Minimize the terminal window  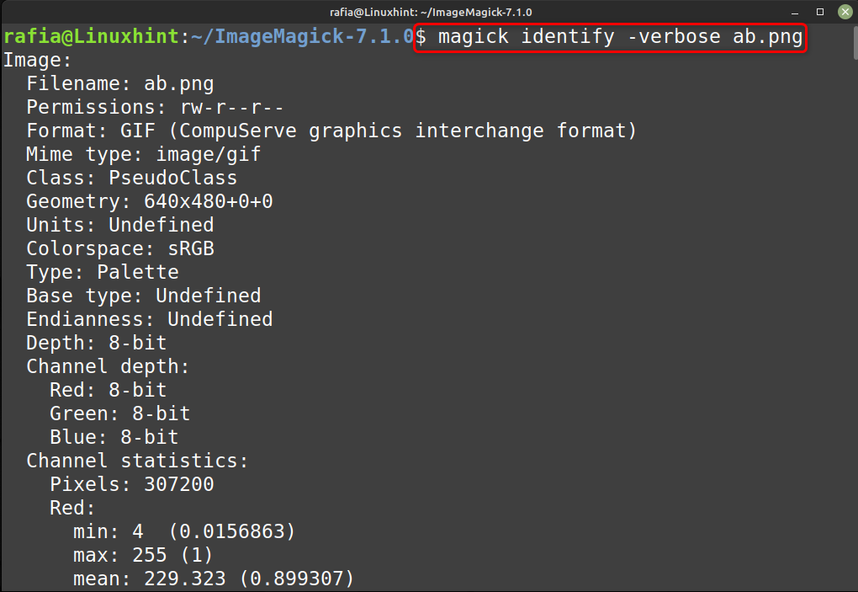click(795, 12)
